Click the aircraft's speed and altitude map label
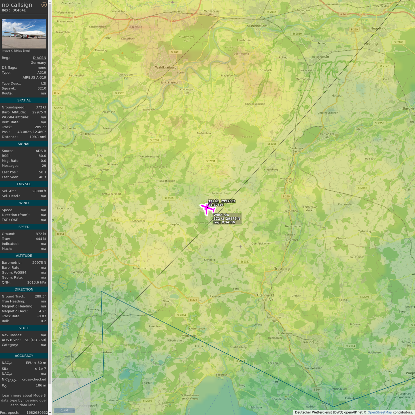Image resolution: width=415 pixels, height=415 pixels. click(221, 201)
